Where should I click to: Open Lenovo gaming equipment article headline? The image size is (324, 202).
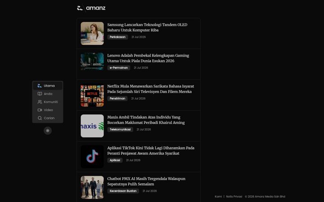[x=148, y=58]
